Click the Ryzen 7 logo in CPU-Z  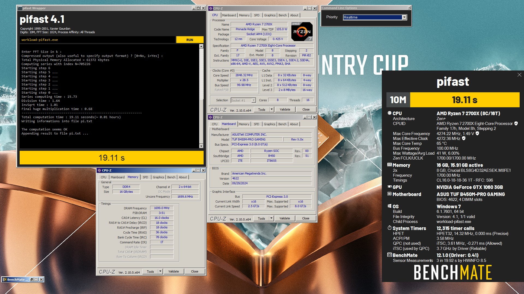302,32
